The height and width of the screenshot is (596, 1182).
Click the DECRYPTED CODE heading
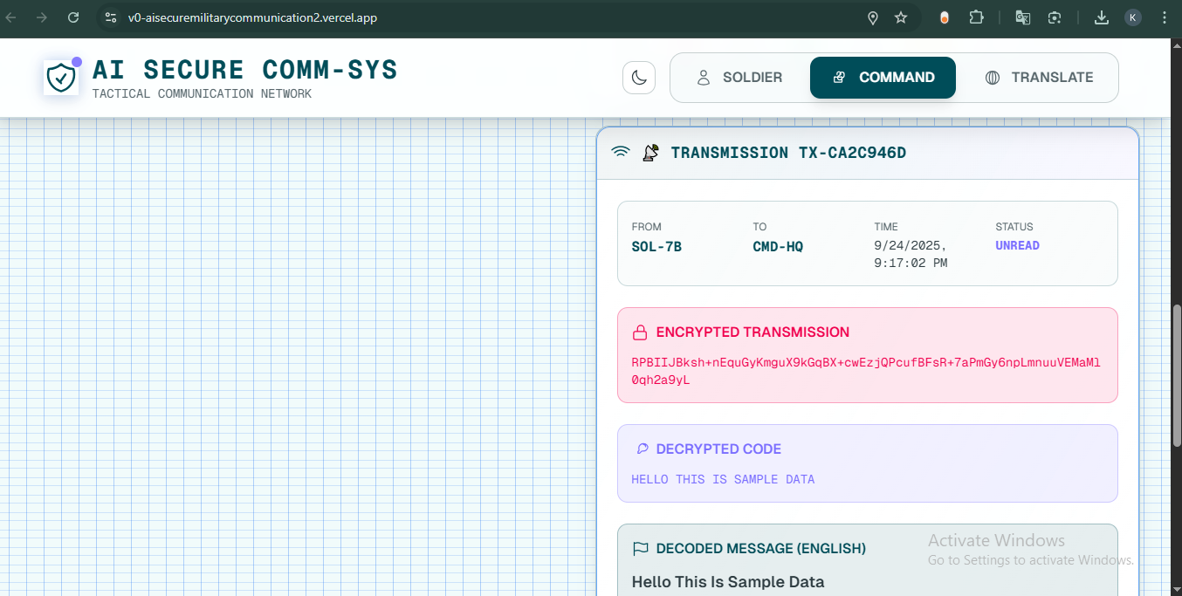[x=718, y=449]
